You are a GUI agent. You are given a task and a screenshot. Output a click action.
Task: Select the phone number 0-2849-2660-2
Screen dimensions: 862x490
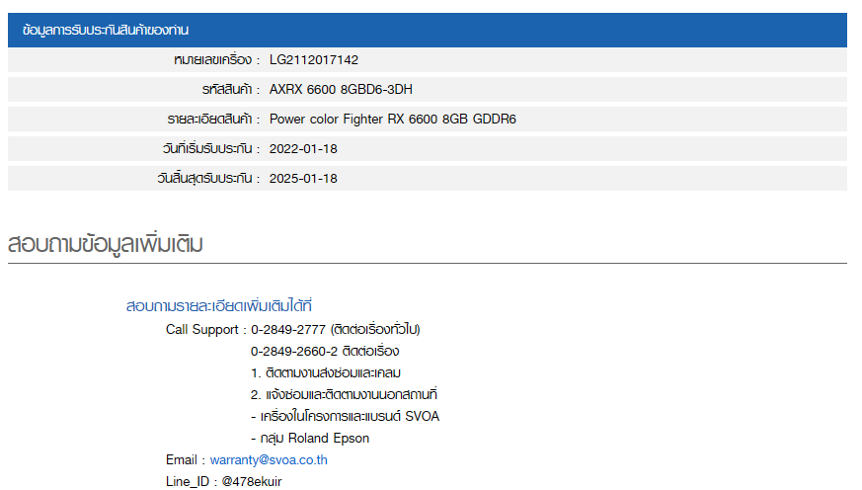pos(294,352)
